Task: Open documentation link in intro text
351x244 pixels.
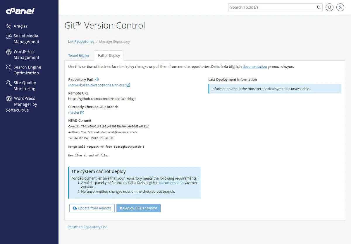Action: pos(255,66)
